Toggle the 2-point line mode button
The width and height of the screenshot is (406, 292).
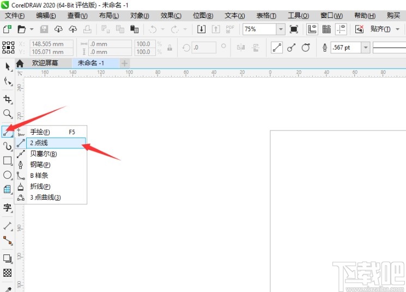277,47
